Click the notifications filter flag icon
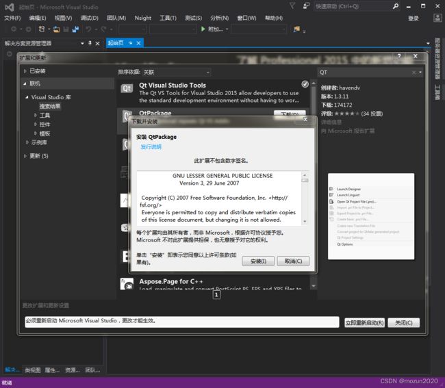The height and width of the screenshot is (388, 445). (292, 5)
